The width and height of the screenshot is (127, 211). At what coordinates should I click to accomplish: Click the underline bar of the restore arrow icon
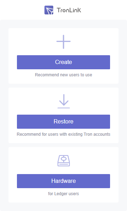point(64,108)
